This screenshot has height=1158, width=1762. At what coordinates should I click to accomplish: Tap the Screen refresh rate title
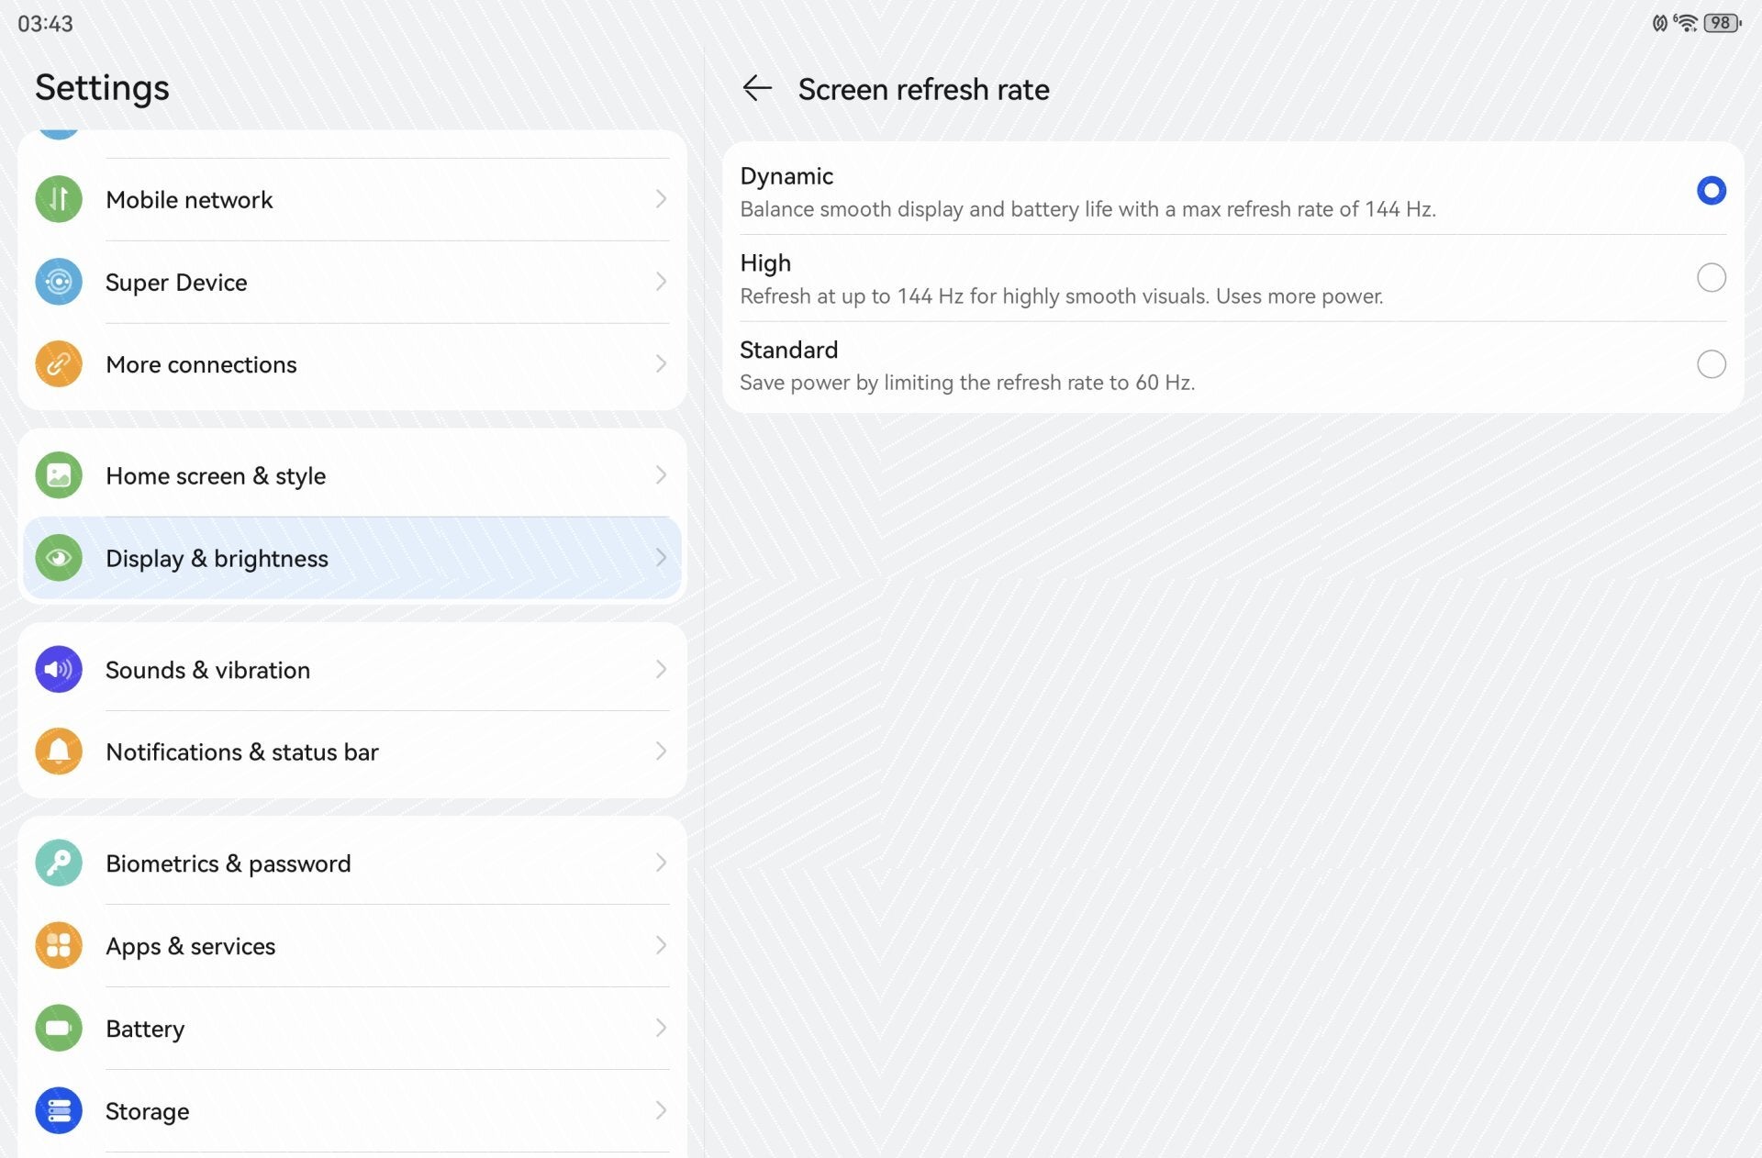(923, 89)
